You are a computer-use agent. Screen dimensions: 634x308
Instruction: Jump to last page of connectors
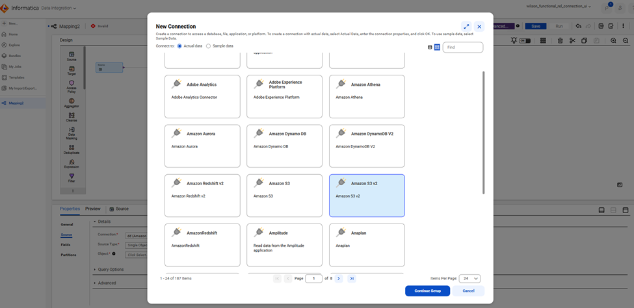click(x=351, y=279)
